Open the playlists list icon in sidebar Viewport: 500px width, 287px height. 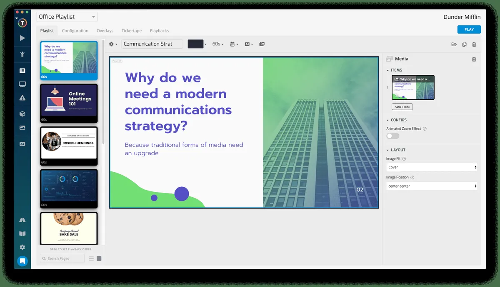[22, 71]
